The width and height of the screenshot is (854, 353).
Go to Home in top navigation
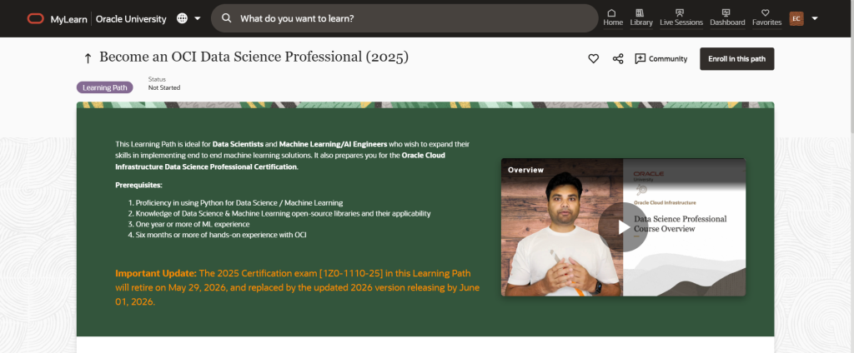[613, 18]
